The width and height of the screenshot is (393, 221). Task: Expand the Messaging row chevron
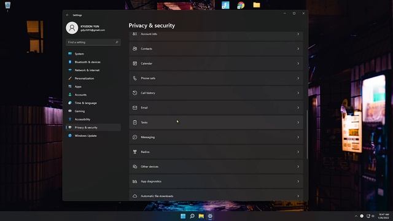(x=298, y=137)
